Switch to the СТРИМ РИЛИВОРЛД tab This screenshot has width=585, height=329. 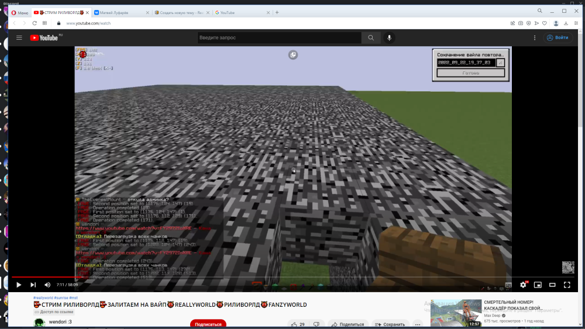click(61, 13)
